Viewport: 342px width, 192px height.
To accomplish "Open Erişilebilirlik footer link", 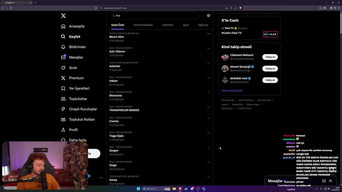I will (237, 105).
